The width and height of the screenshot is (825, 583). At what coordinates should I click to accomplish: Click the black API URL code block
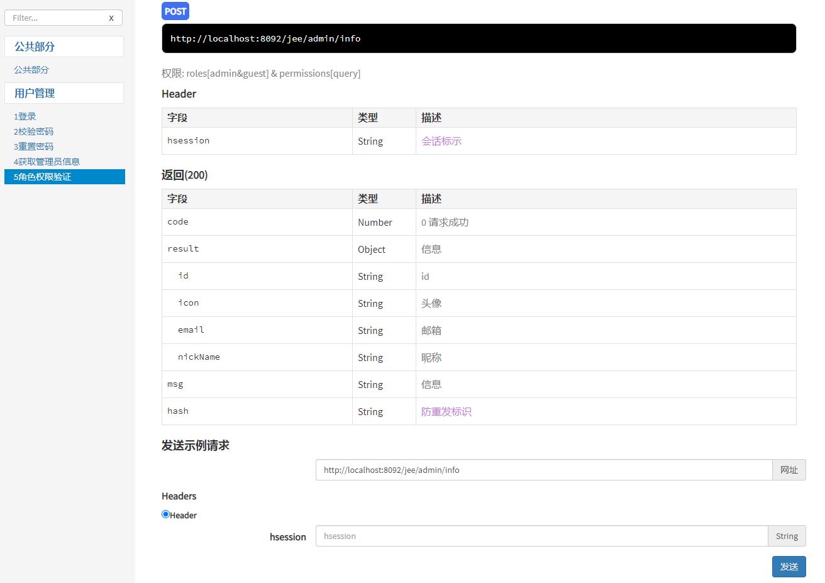click(479, 38)
